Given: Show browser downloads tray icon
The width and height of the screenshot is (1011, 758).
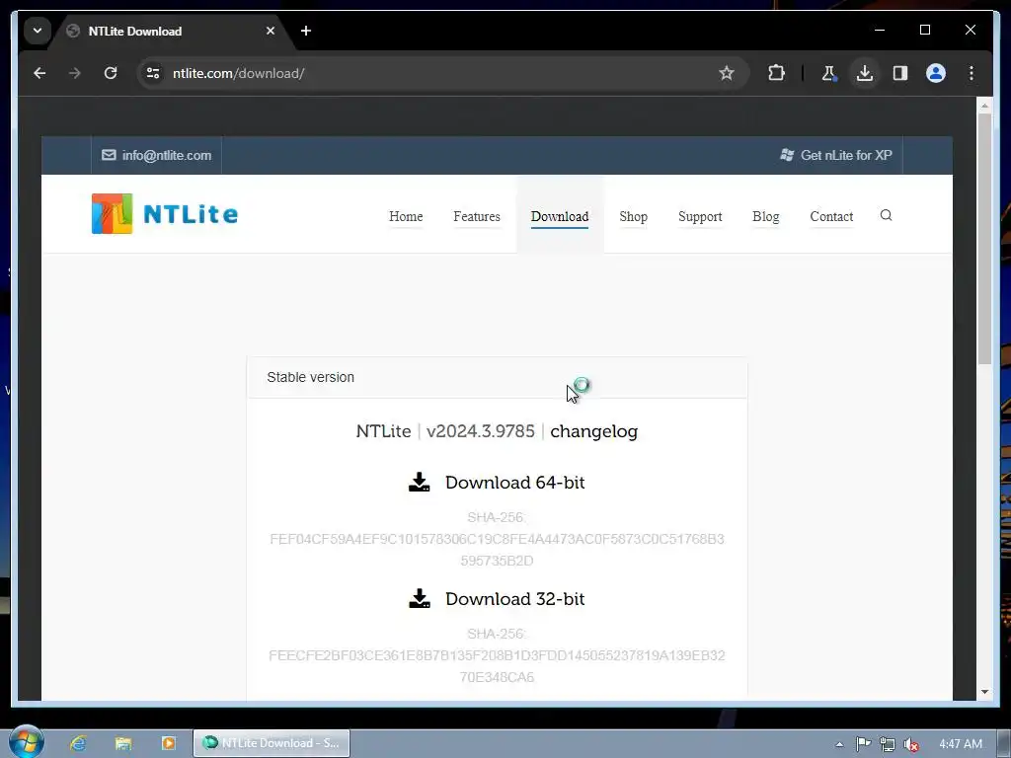Looking at the screenshot, I should click(865, 73).
